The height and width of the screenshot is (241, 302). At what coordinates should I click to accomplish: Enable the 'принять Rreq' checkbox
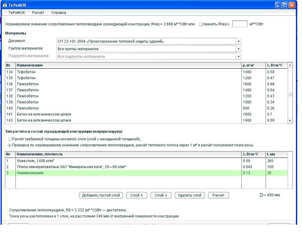click(x=201, y=24)
